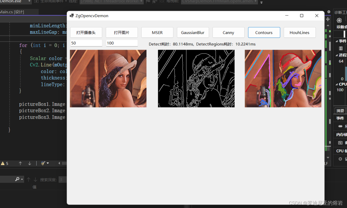Click the events glasses icon
347x208 pixels.
(x=340, y=126)
